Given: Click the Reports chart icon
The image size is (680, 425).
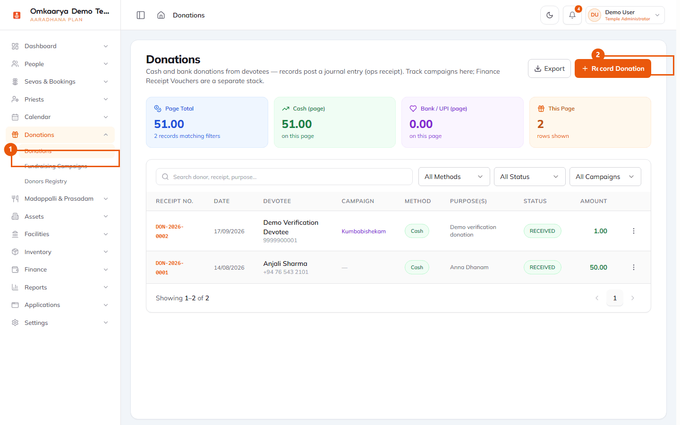Looking at the screenshot, I should [x=15, y=287].
